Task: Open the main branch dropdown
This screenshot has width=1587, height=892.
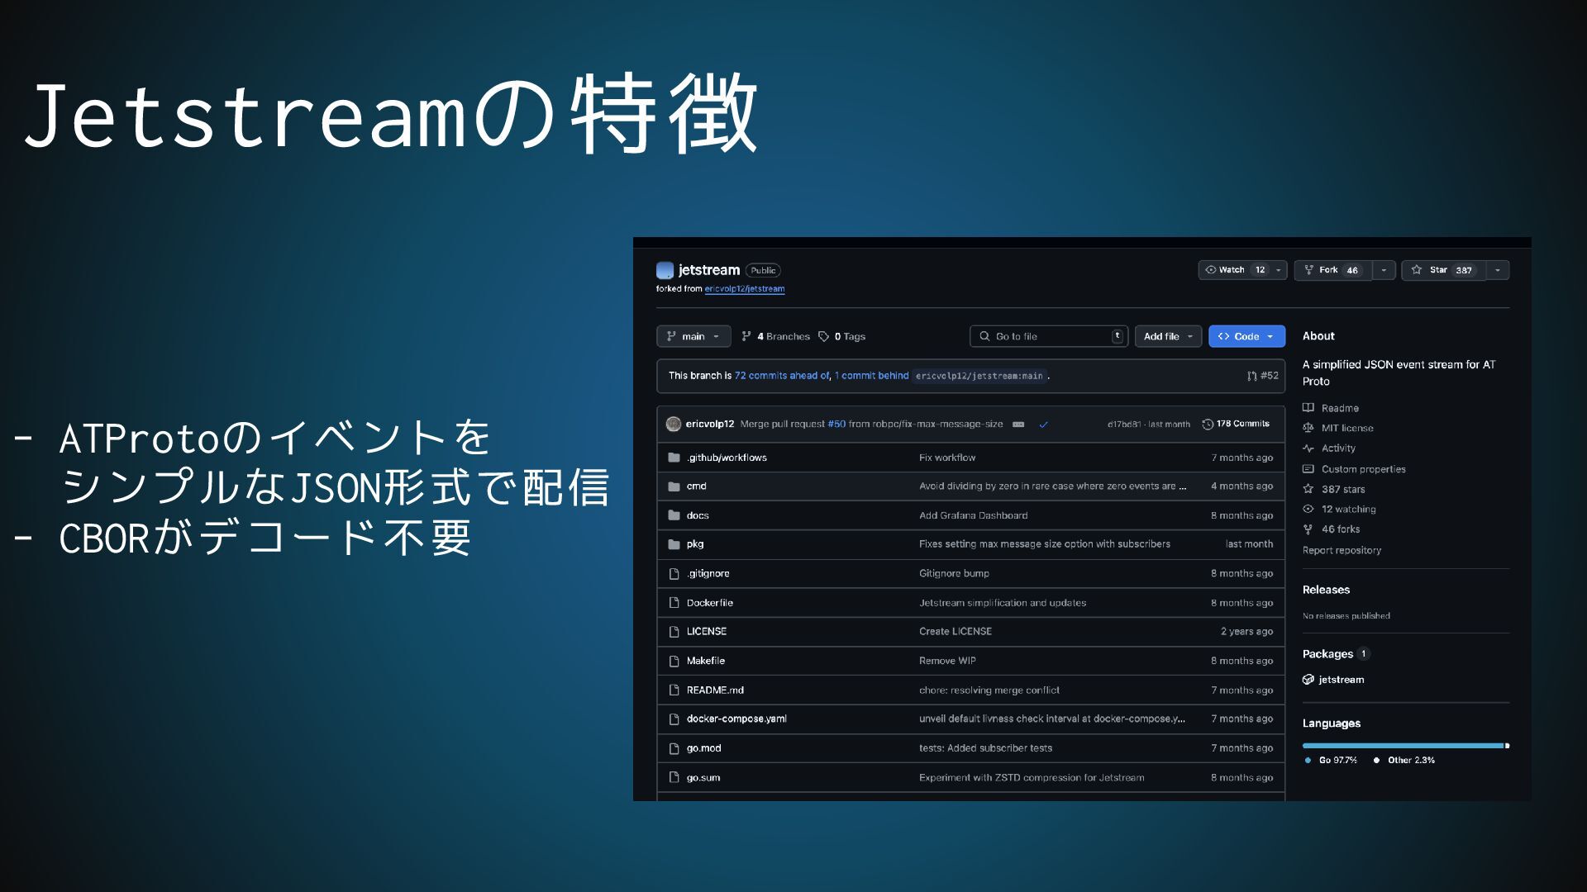Action: pyautogui.click(x=693, y=336)
